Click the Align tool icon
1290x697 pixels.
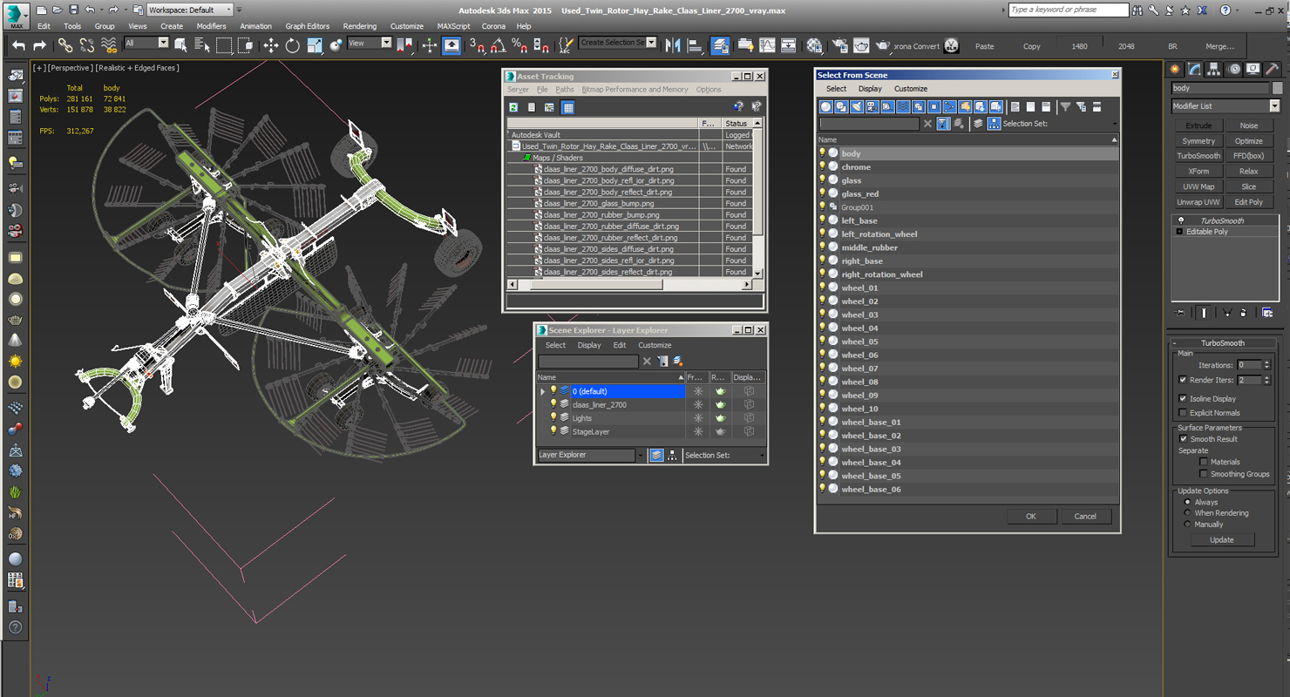tap(695, 45)
